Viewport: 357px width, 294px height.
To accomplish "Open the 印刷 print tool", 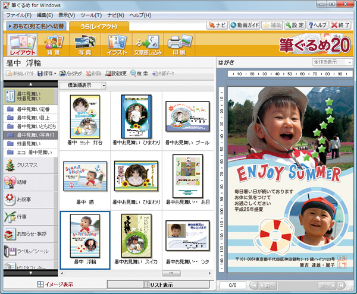I will pyautogui.click(x=180, y=45).
